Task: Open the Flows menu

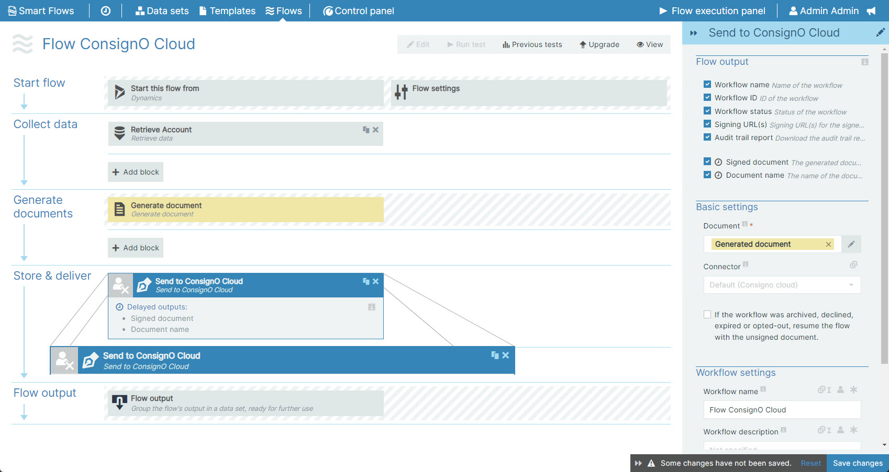Action: (x=284, y=11)
